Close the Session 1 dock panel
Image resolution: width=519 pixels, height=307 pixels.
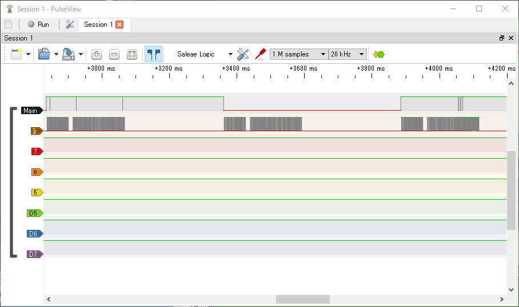(511, 38)
